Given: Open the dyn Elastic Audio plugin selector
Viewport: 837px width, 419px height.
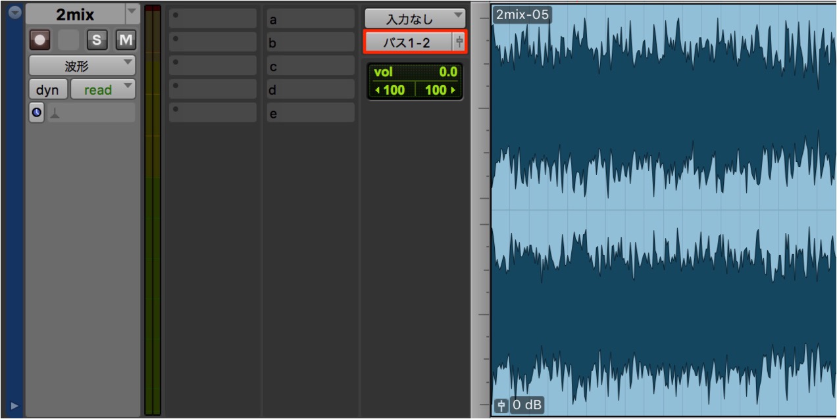Looking at the screenshot, I should 47,89.
